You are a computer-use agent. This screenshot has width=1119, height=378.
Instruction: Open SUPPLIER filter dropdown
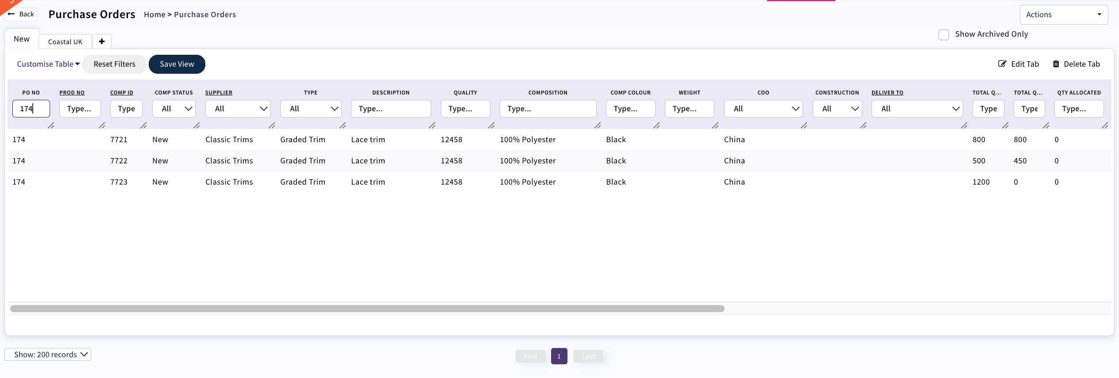tap(238, 109)
